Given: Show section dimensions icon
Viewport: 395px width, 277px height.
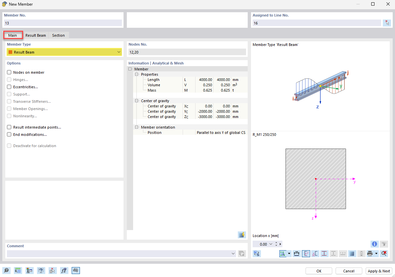Looking at the screenshot, I should click(x=297, y=254).
